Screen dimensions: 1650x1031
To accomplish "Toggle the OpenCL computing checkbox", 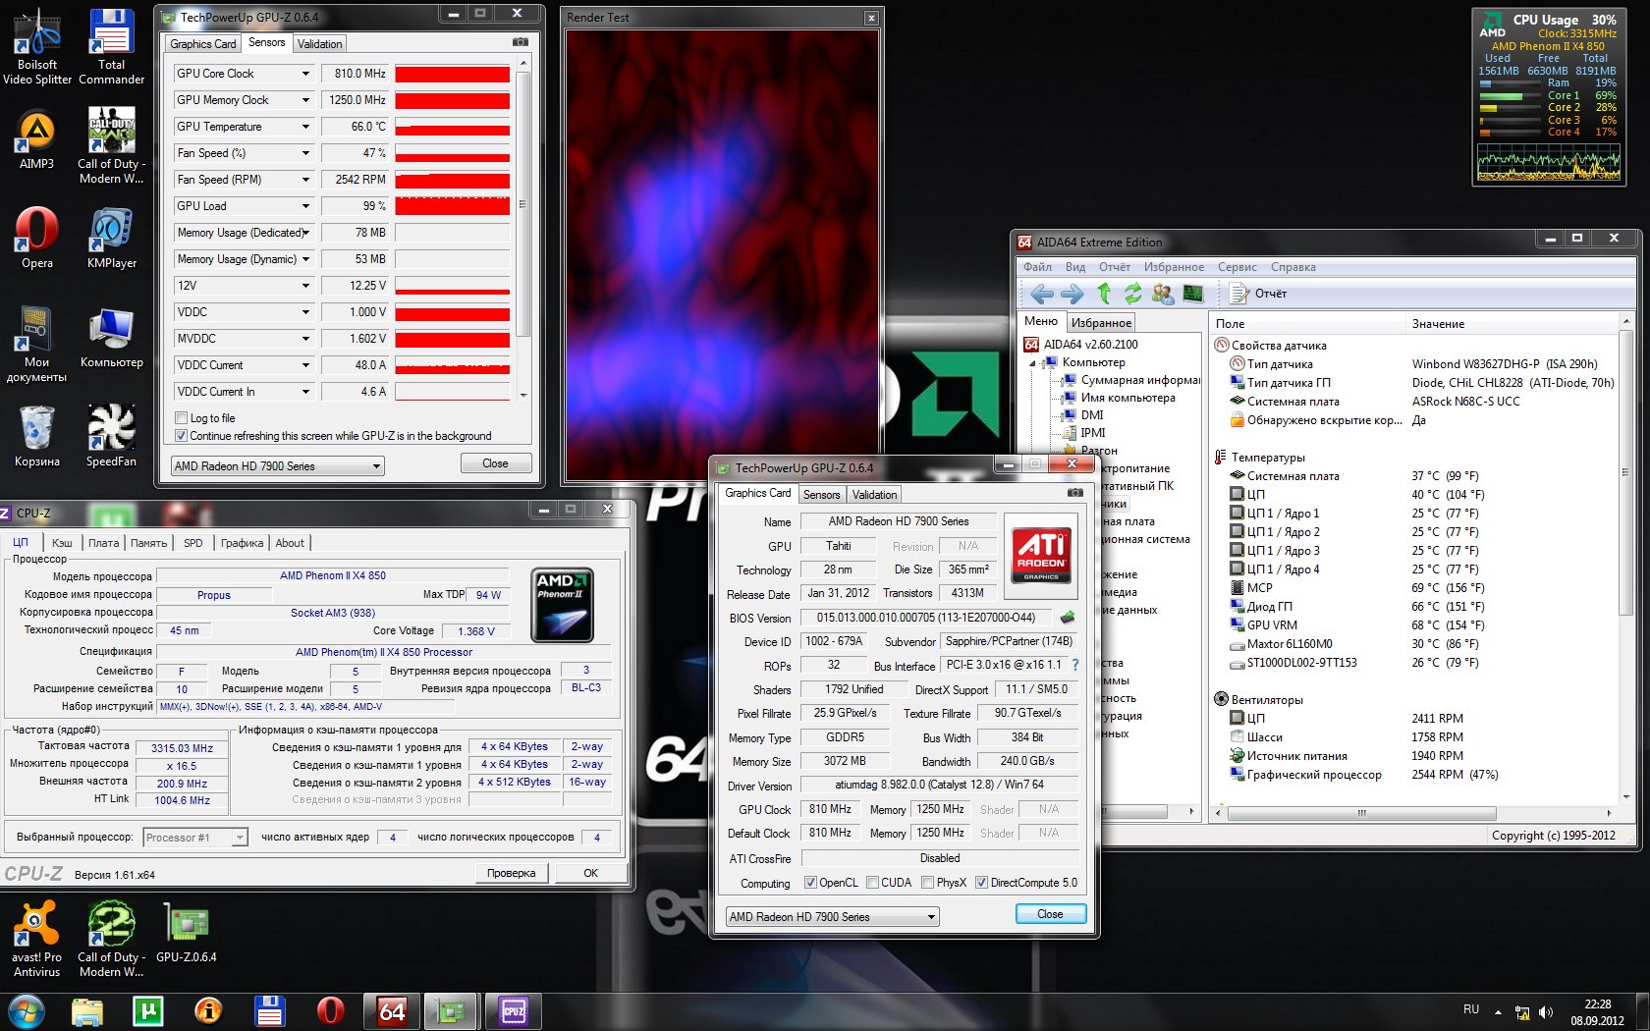I will [x=810, y=883].
